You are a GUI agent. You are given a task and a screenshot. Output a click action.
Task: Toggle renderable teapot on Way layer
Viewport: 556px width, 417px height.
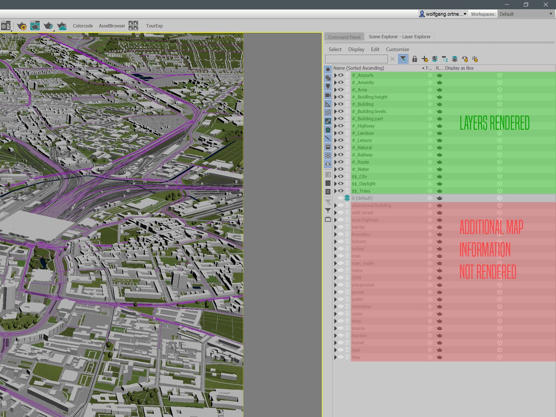(439, 357)
